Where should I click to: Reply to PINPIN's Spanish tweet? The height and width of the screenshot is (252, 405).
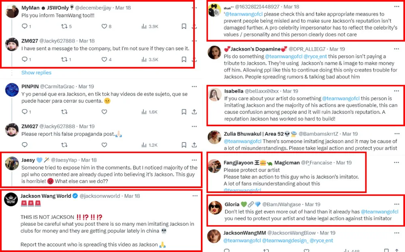point(24,112)
